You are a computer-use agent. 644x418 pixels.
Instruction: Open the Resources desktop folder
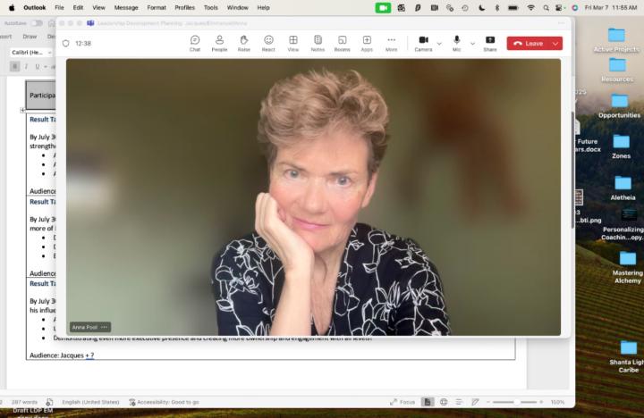click(617, 70)
